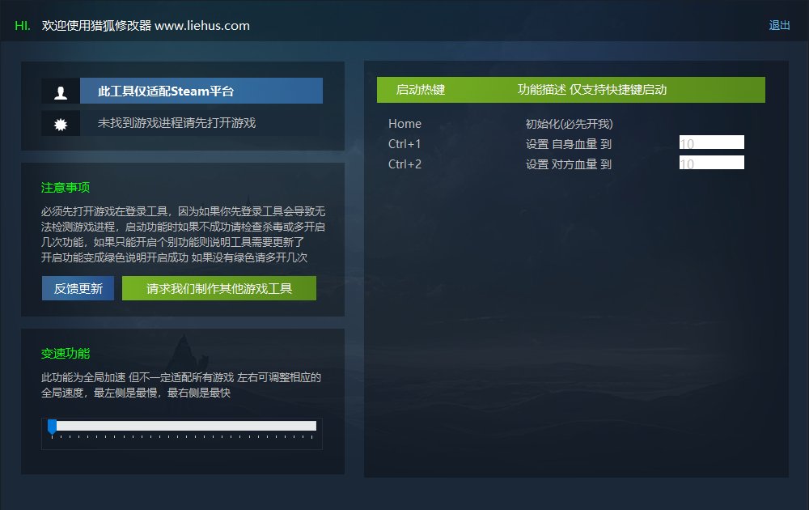
Task: Click 请求我们制作其他游戏工具 button
Action: [218, 288]
